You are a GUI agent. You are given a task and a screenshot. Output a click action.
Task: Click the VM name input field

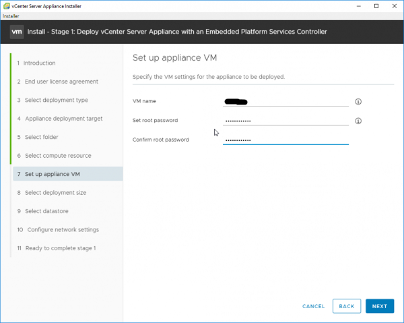[x=285, y=101]
